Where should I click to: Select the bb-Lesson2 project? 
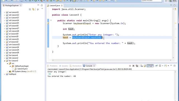click(x=14, y=58)
